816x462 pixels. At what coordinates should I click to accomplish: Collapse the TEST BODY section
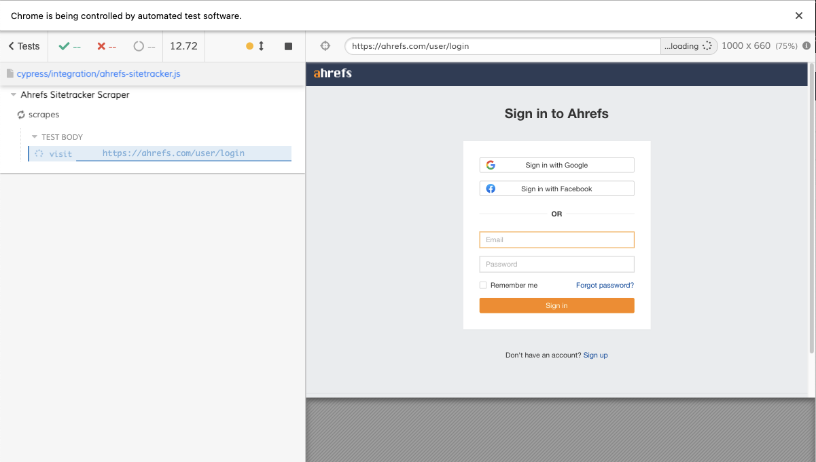click(35, 137)
